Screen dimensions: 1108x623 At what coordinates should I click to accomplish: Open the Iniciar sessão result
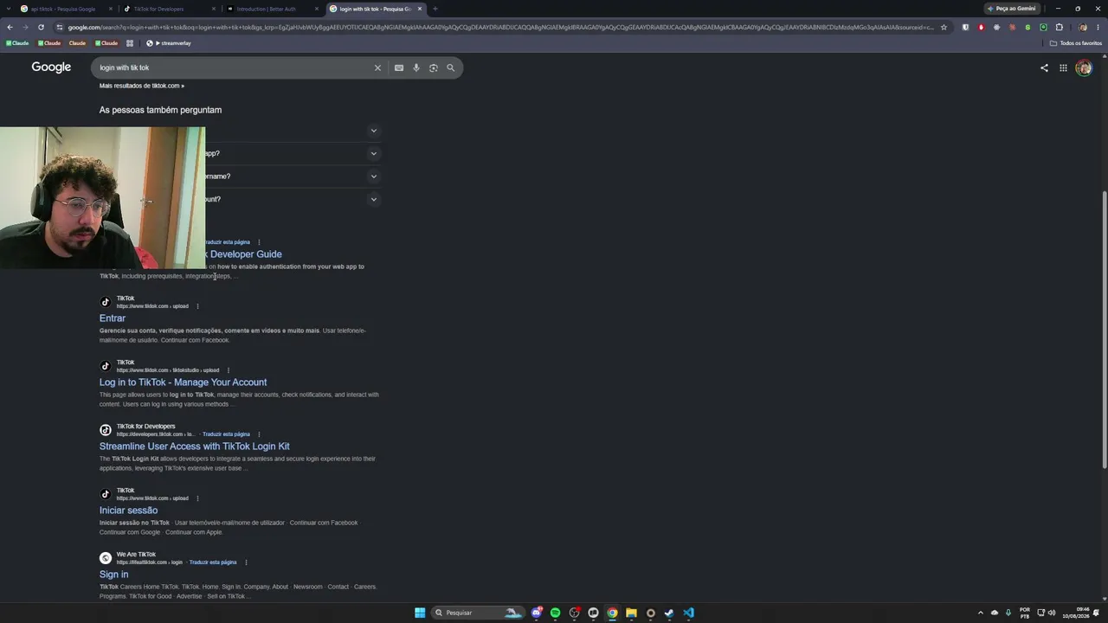pos(128,511)
